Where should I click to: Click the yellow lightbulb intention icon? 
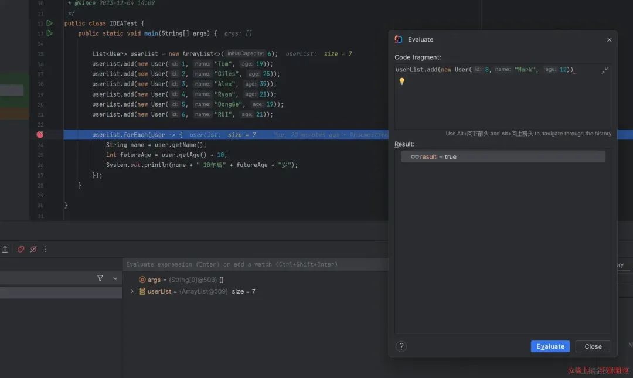401,81
